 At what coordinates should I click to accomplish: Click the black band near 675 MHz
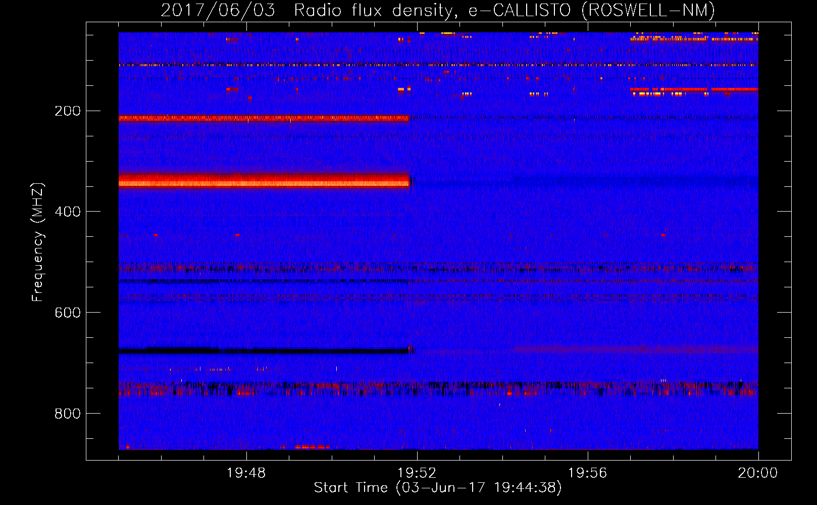tap(264, 350)
